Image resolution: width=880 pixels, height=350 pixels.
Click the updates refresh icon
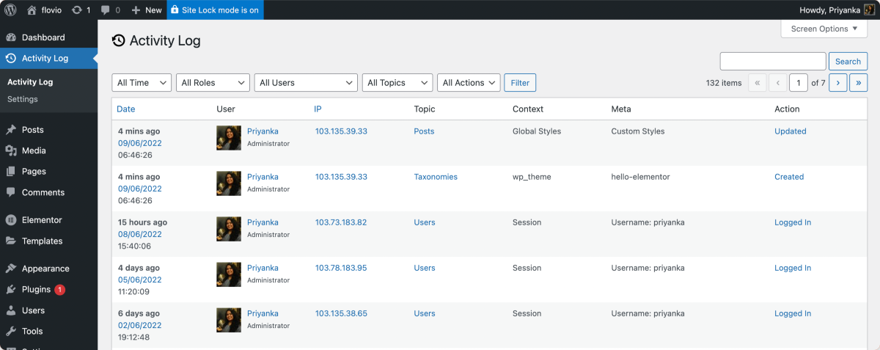click(x=77, y=10)
